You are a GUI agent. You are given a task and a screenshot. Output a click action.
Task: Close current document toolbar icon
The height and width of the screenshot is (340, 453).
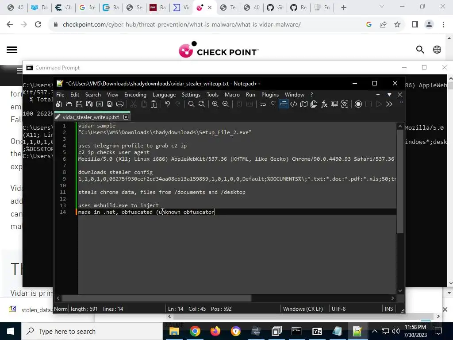click(x=100, y=104)
